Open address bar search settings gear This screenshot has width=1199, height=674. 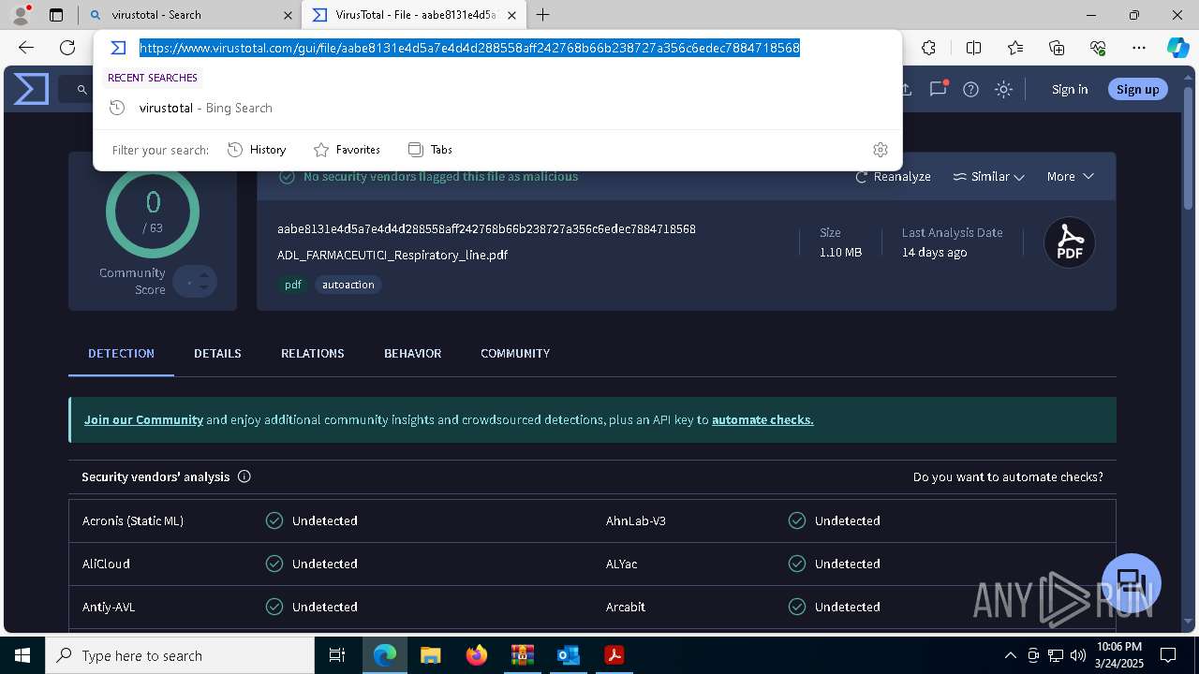point(880,150)
